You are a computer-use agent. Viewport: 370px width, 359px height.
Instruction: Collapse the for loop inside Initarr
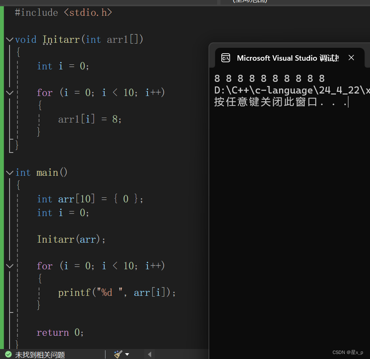tap(9, 92)
